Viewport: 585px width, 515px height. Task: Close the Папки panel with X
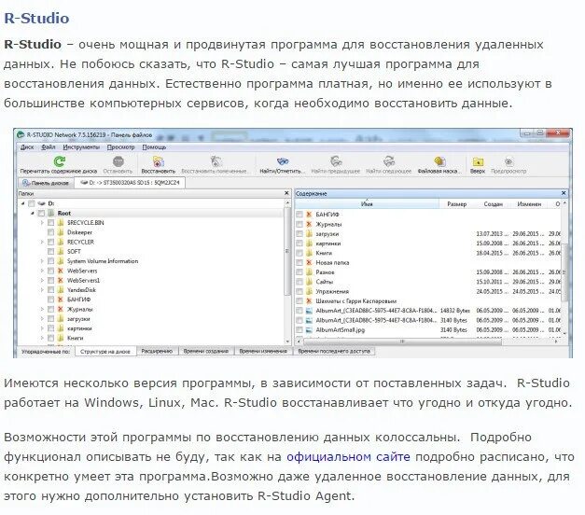pyautogui.click(x=286, y=193)
